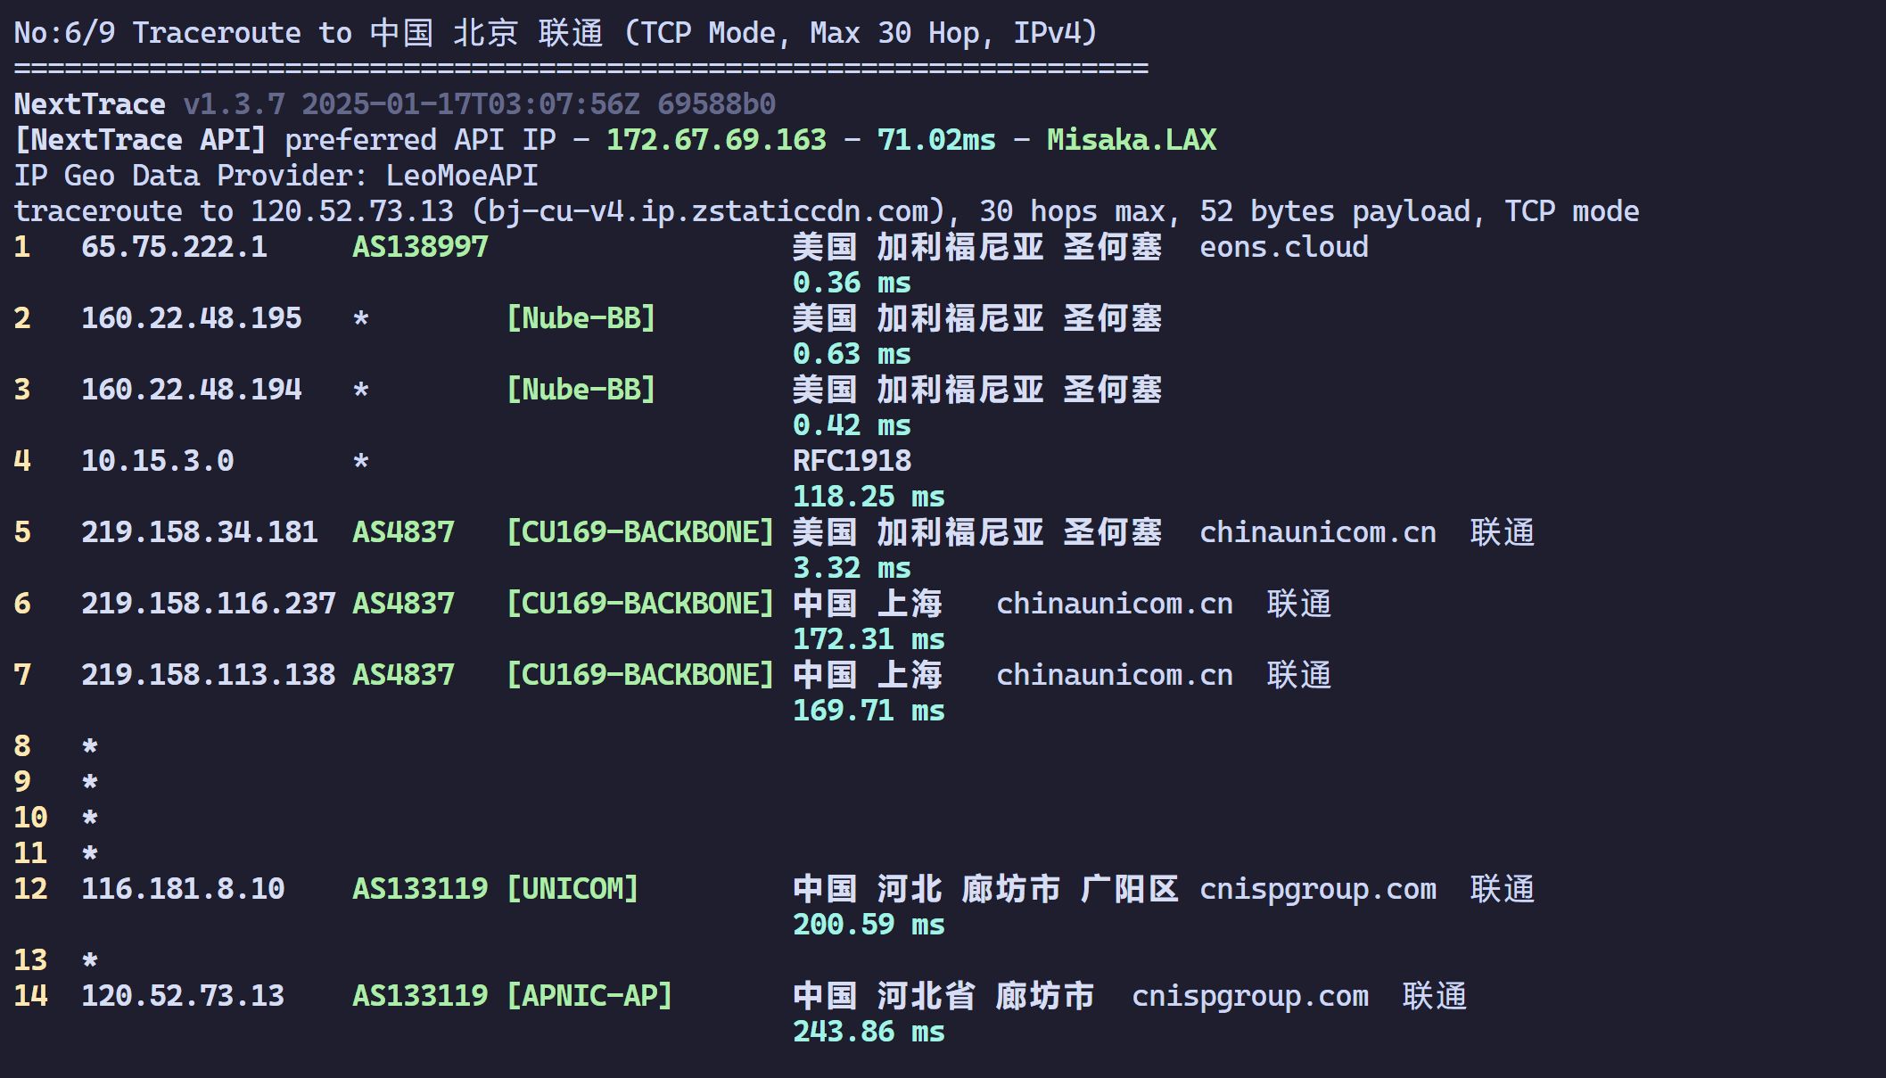Screen dimensions: 1886x1078
Task: Click IP 160.22.48.195 on hop 2
Action: coord(191,318)
